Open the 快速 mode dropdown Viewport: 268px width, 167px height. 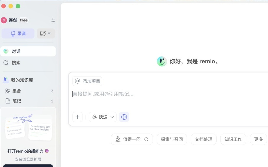click(103, 117)
